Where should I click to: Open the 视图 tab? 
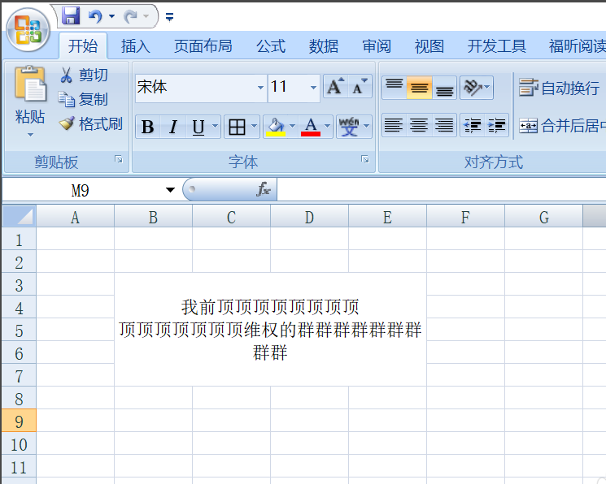point(429,46)
